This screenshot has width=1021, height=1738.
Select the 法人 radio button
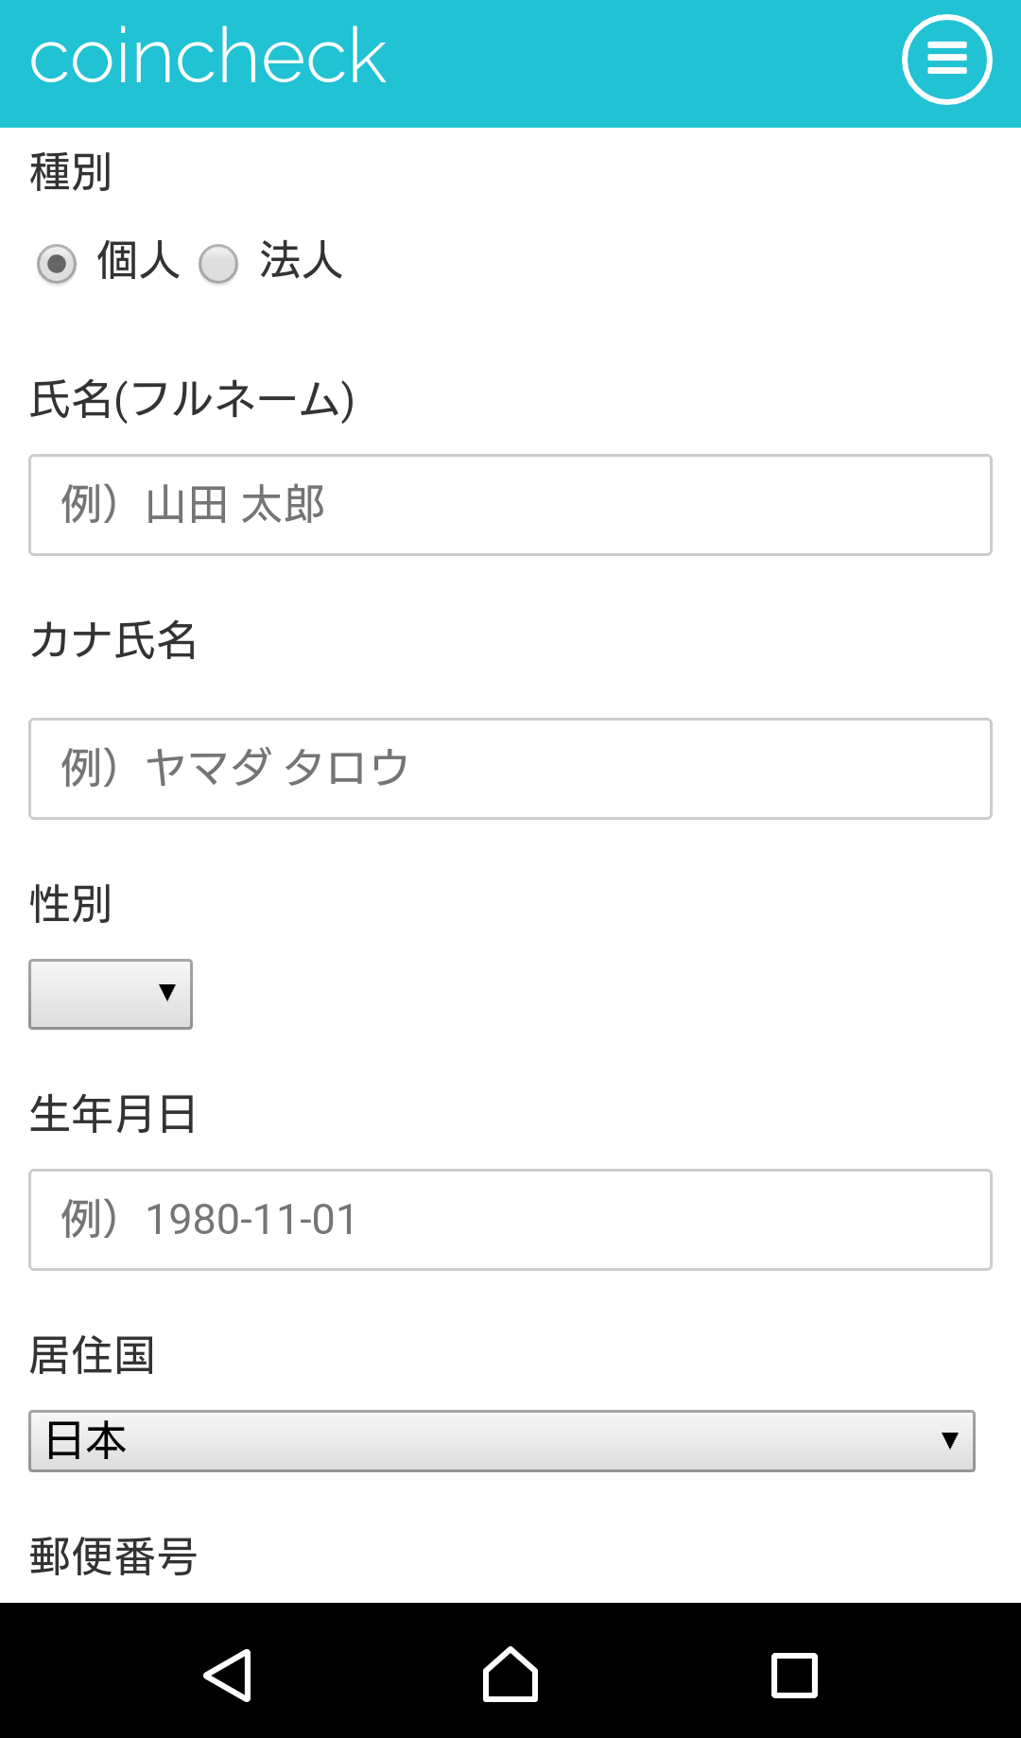pos(218,264)
